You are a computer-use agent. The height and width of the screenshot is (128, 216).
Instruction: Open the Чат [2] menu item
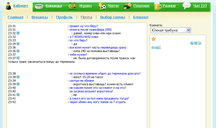pyautogui.click(x=200, y=6)
